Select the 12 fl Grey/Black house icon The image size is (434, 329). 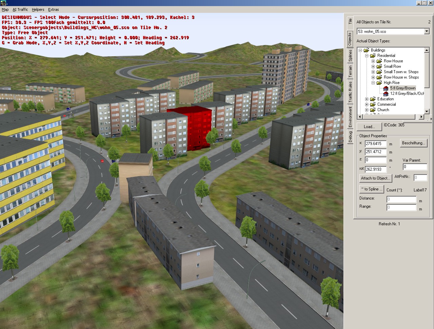click(x=386, y=94)
